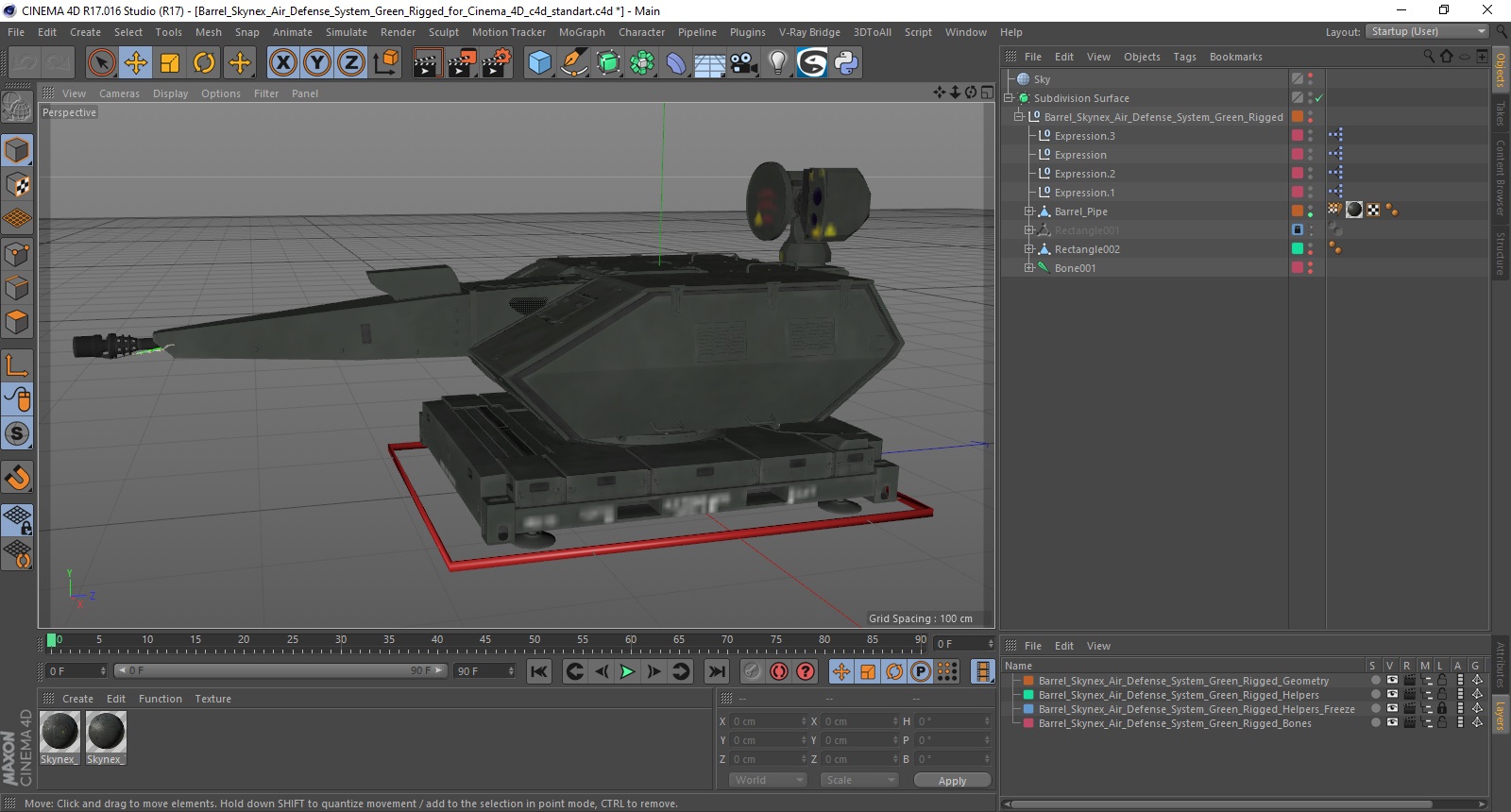Select the Rotate tool

[204, 63]
